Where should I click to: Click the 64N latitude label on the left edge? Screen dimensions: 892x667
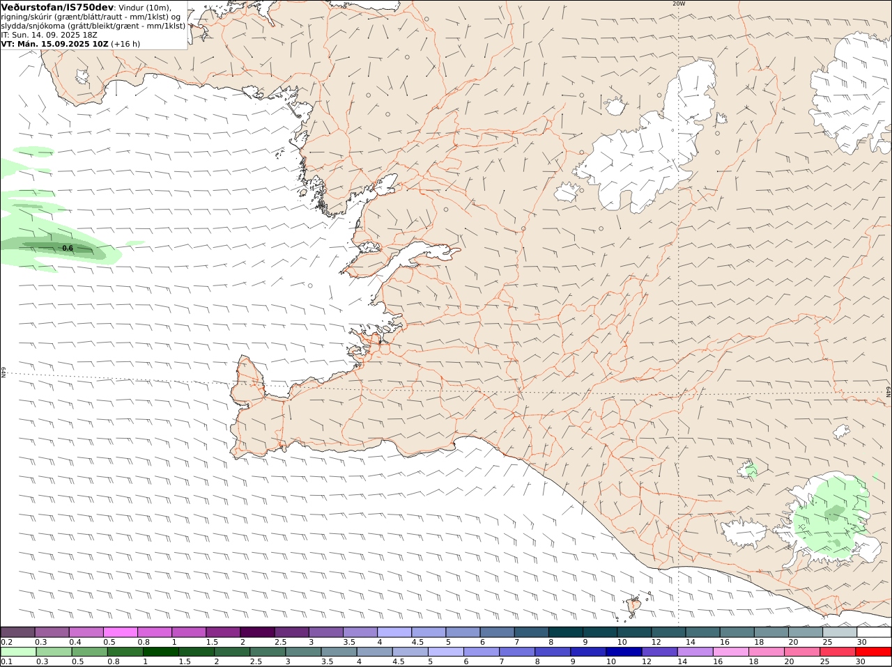pyautogui.click(x=3, y=372)
